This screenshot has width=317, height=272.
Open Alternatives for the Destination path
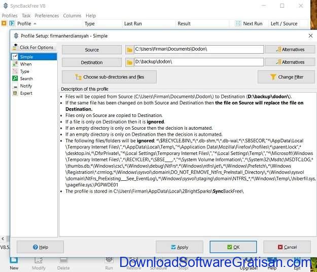coord(290,62)
